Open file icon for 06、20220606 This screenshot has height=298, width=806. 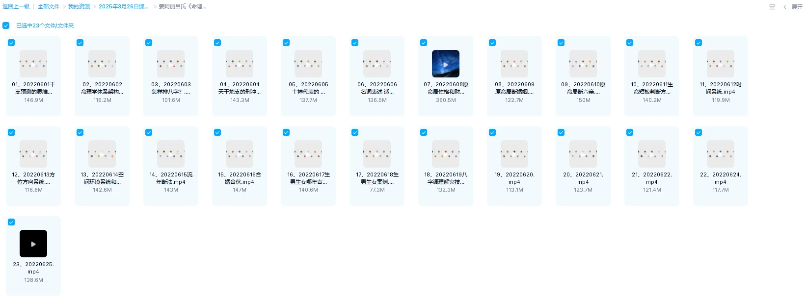coord(377,64)
